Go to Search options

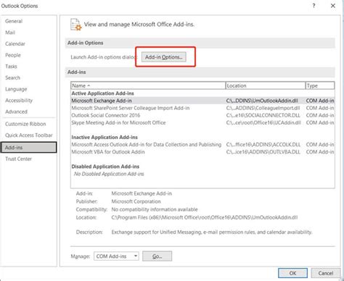[x=12, y=77]
